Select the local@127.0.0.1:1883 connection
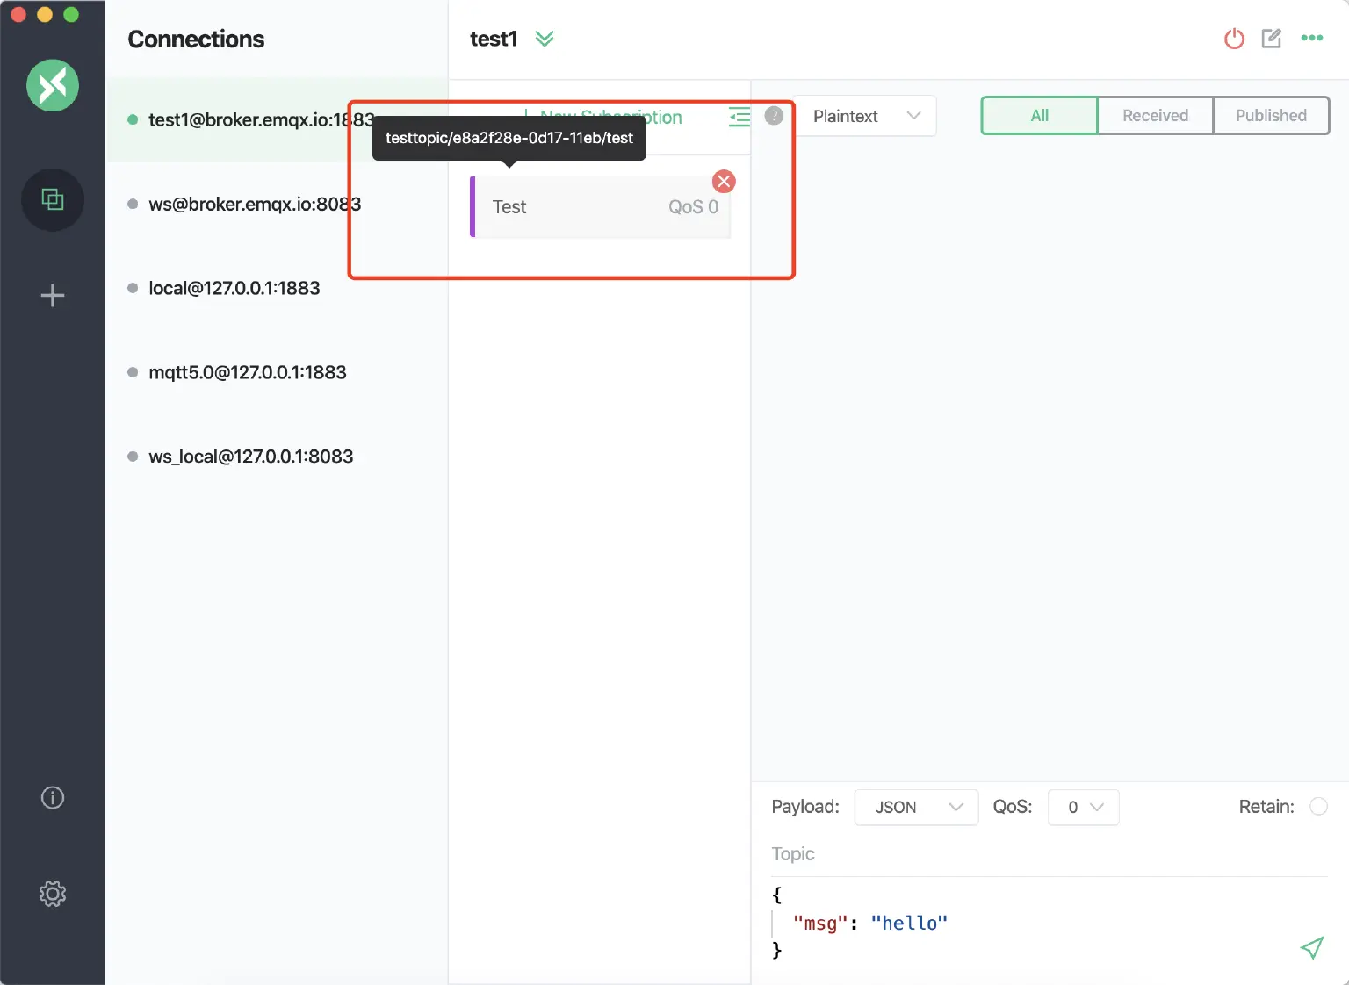Viewport: 1349px width, 985px height. pyautogui.click(x=234, y=288)
